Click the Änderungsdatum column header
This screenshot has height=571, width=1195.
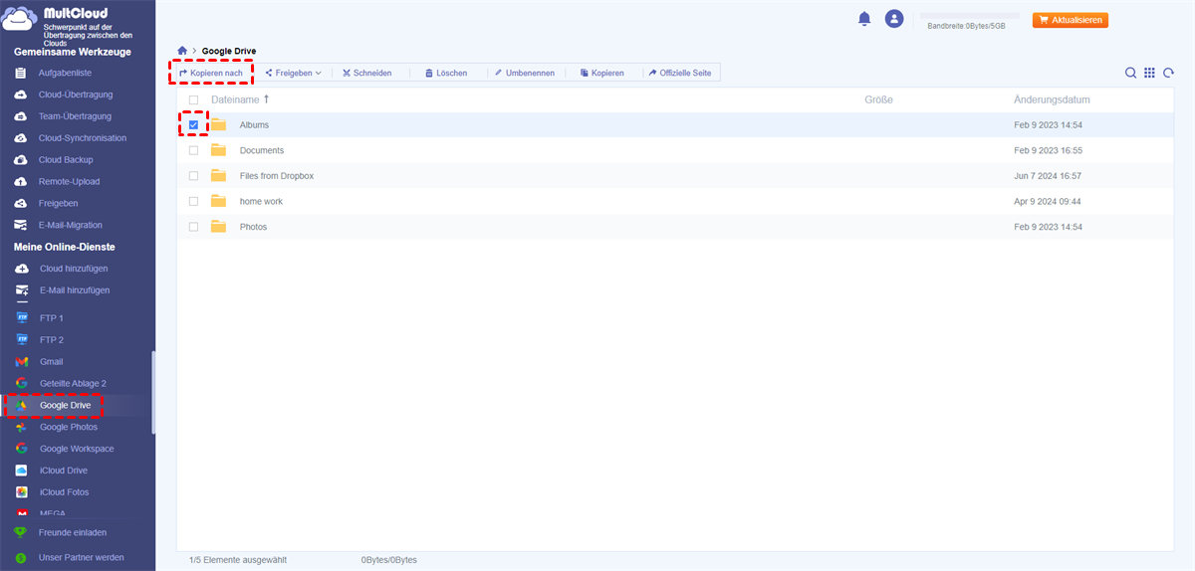(1052, 99)
